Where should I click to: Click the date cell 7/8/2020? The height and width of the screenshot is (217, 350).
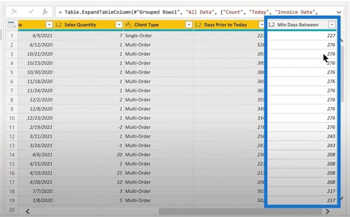point(36,200)
